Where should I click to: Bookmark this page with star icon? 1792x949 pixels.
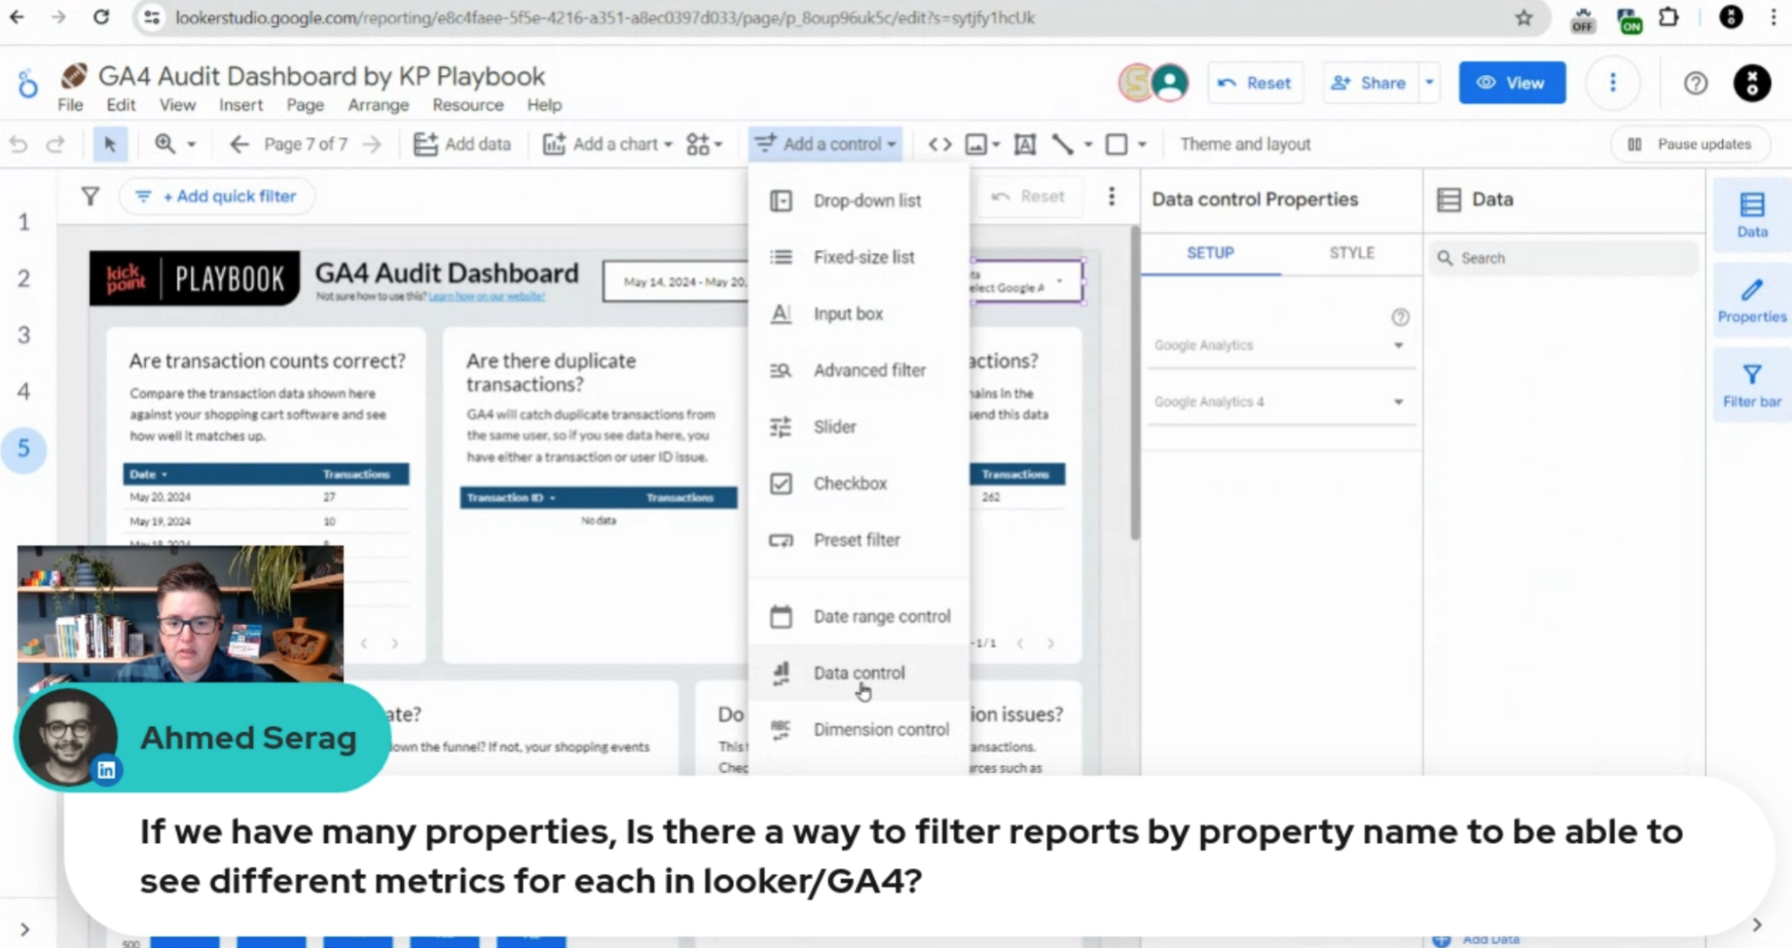coord(1524,18)
